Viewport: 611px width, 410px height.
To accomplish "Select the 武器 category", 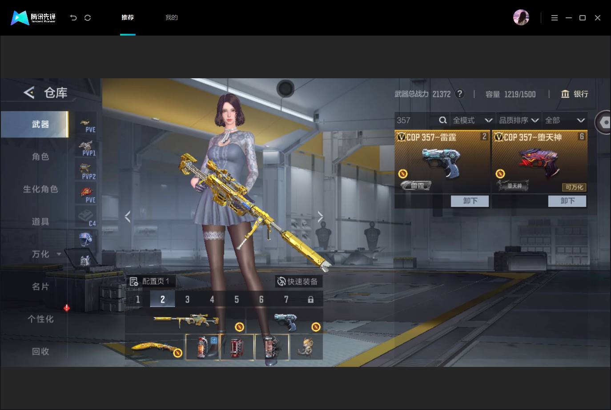I will tap(35, 125).
